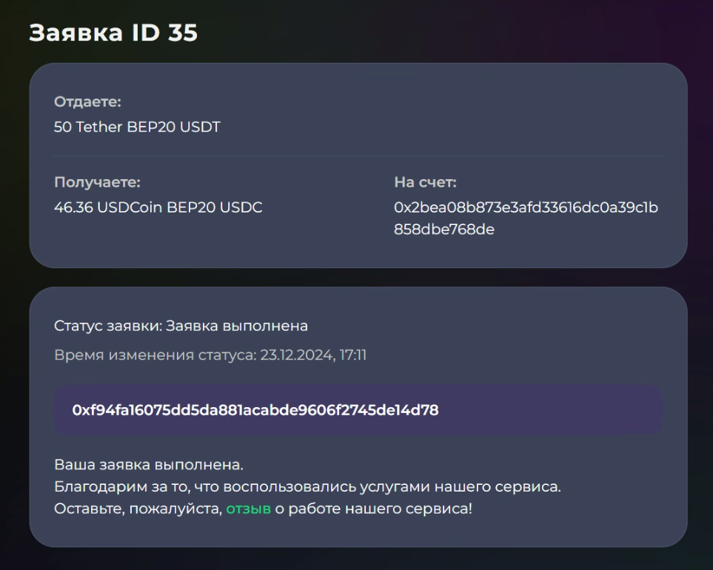Click the Оставьте, пожалуйста, text
This screenshot has height=570, width=713.
tap(138, 509)
